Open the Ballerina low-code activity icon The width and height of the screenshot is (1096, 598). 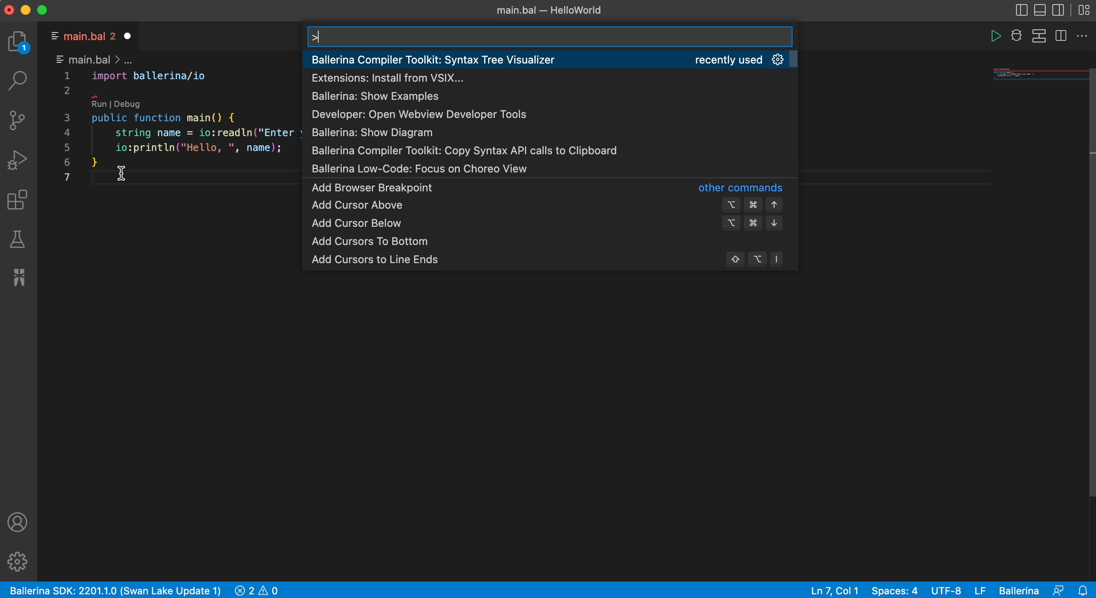[19, 278]
